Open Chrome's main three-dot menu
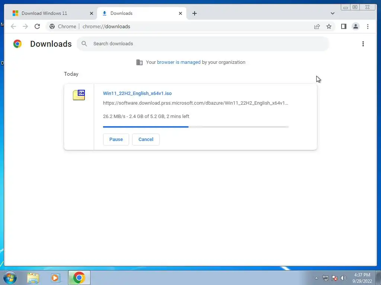 (368, 26)
